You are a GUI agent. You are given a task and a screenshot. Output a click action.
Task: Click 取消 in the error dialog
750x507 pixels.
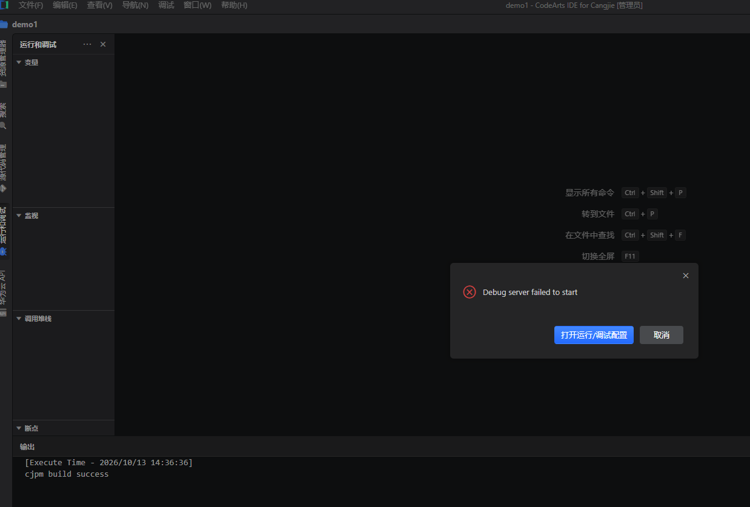pos(662,335)
